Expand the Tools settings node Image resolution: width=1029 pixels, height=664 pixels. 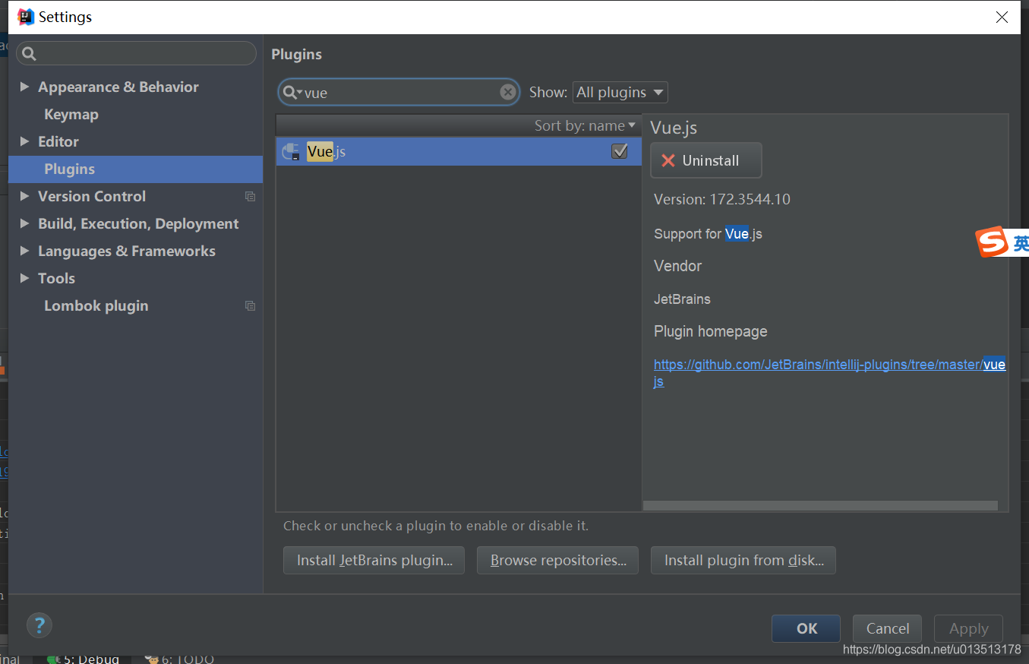click(x=24, y=278)
